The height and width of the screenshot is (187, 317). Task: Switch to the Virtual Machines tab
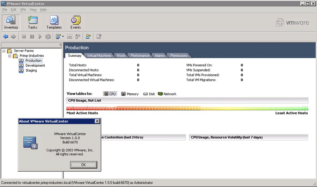99,56
